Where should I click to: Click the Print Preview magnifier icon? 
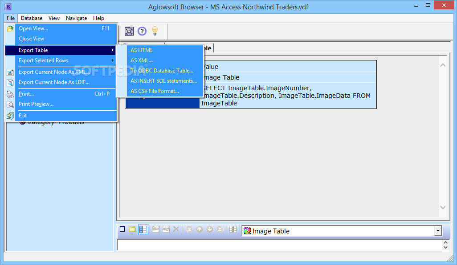pos(10,104)
